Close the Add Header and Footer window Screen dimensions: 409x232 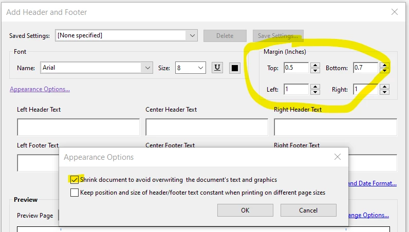pyautogui.click(x=395, y=12)
